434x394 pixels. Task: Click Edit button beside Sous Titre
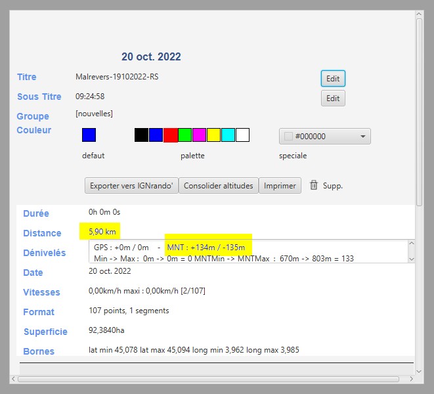click(333, 98)
